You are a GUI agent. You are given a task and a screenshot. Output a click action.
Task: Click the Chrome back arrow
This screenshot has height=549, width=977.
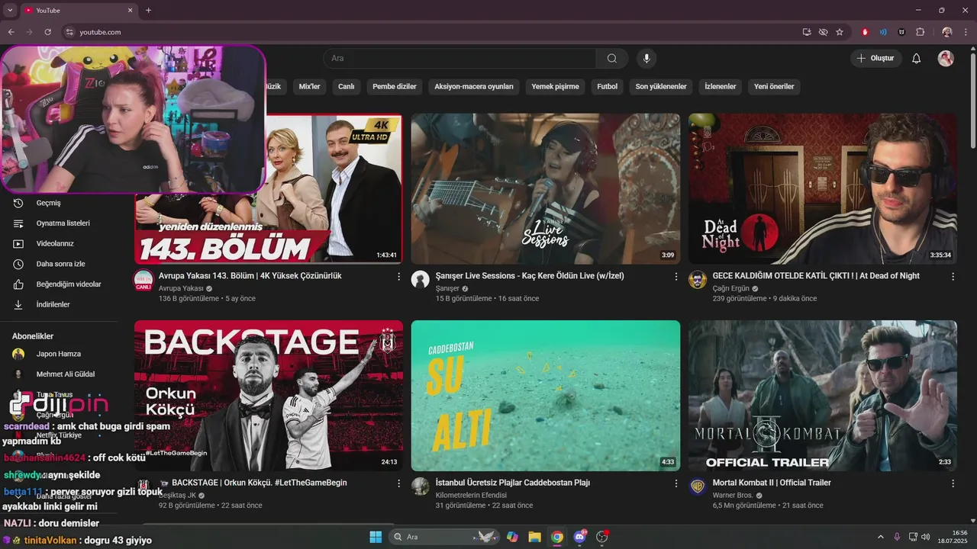tap(11, 32)
